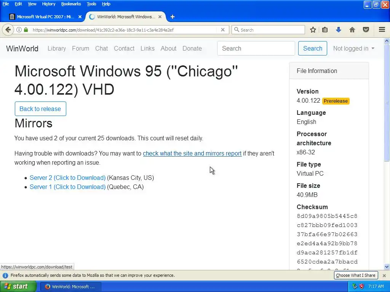Select WinWorld Firefox taskbar button
The image size is (390, 292).
[70, 287]
